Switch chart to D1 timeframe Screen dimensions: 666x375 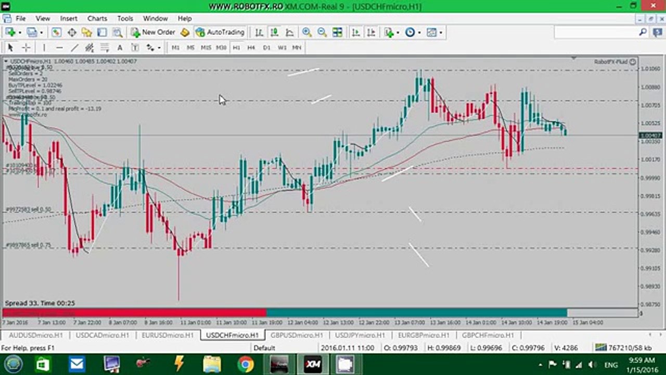tap(267, 47)
